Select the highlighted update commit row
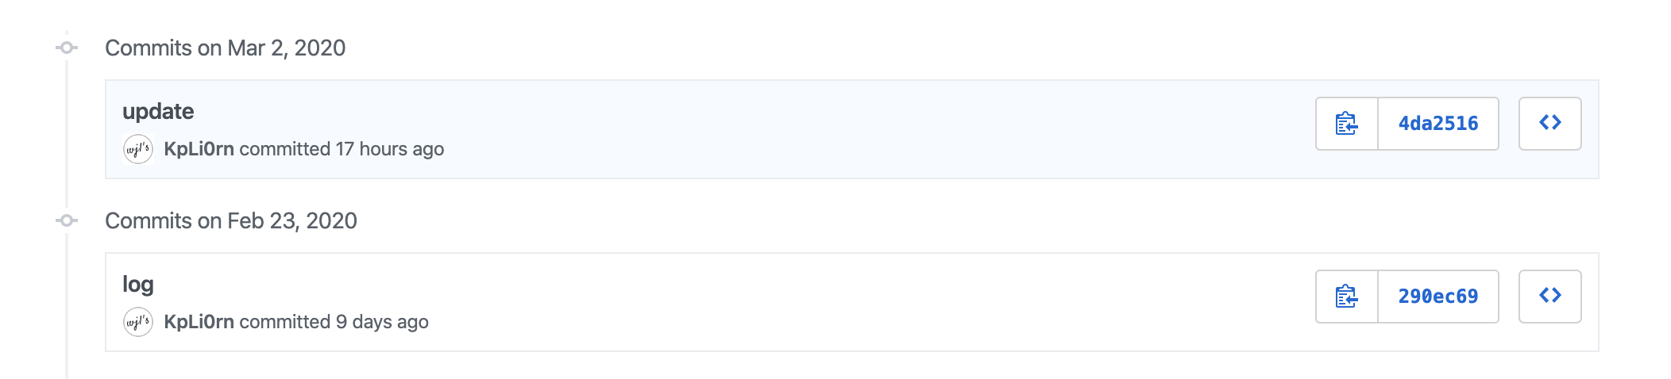 click(x=794, y=129)
